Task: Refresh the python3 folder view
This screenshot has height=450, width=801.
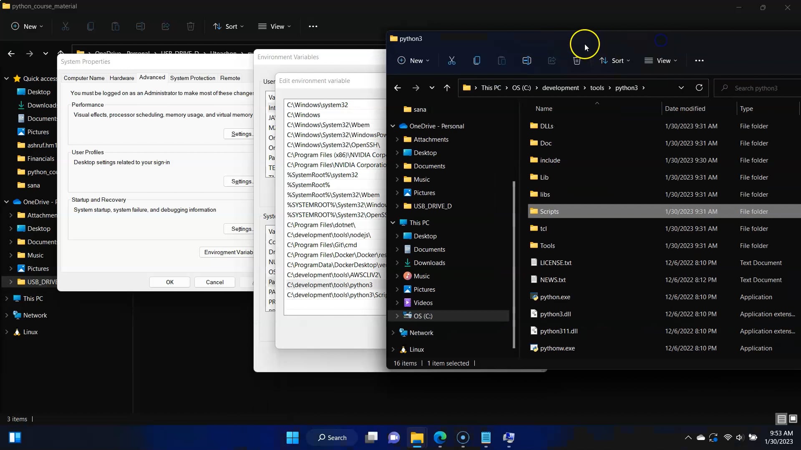Action: 699,88
